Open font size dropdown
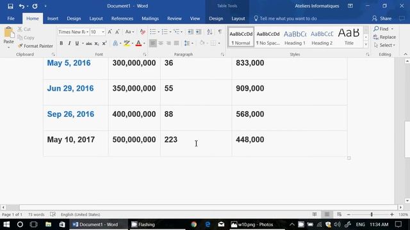This screenshot has width=410, height=230. (x=103, y=32)
